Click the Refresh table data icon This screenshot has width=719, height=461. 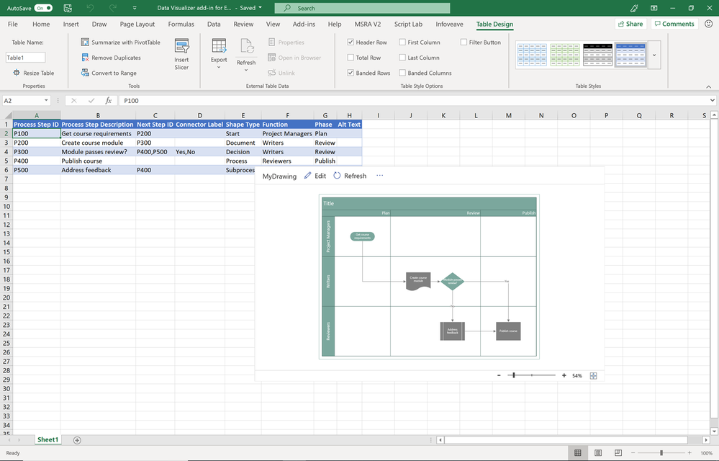click(247, 47)
